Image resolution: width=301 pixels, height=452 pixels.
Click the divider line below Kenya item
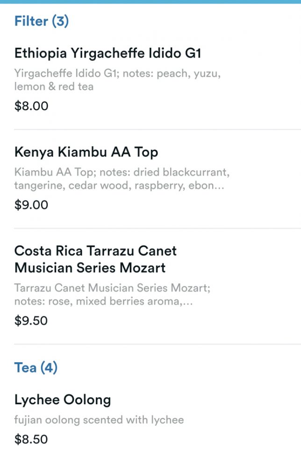[157, 228]
